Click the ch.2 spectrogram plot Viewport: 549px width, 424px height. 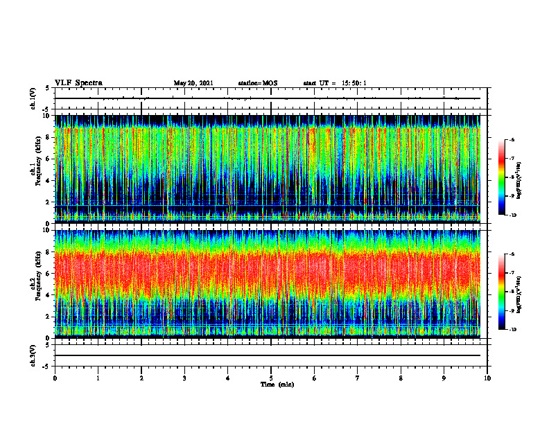click(x=268, y=284)
